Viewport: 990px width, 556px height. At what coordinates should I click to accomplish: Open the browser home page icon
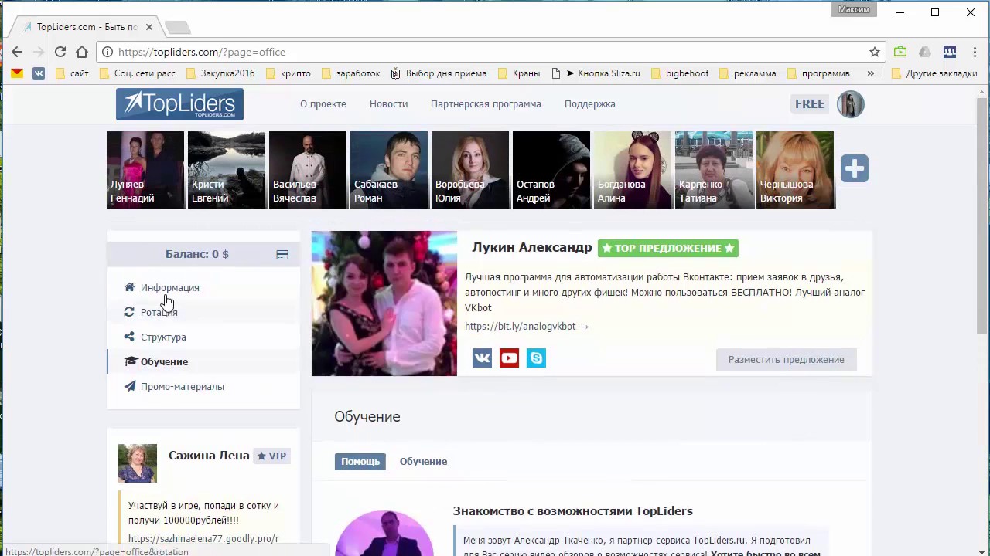coord(82,52)
